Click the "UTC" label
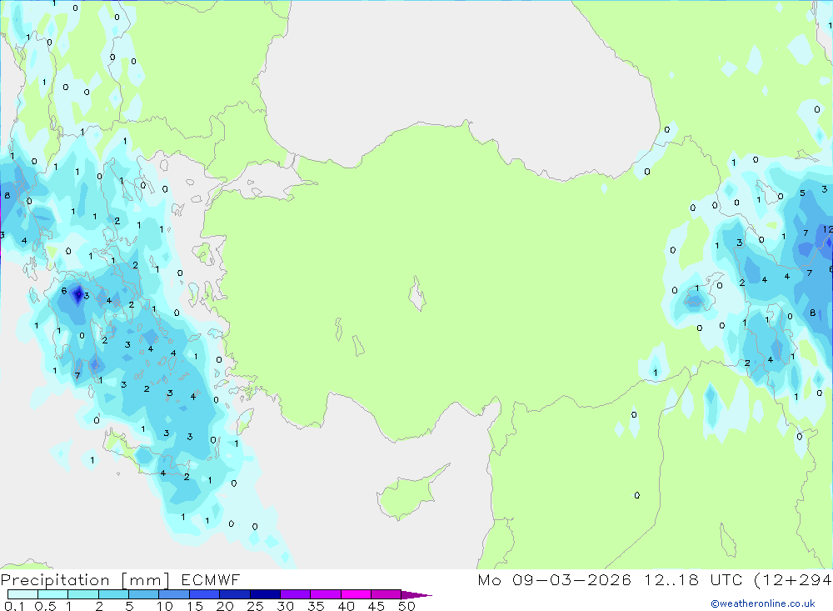 point(726,580)
